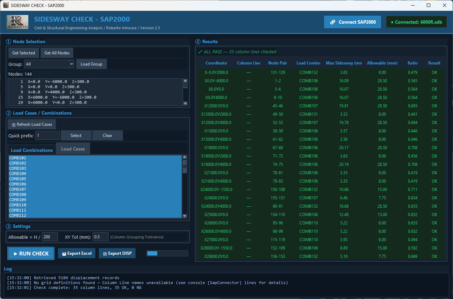The height and width of the screenshot is (299, 453).
Task: Switch to the Load Combinations tab
Action: coord(32,150)
